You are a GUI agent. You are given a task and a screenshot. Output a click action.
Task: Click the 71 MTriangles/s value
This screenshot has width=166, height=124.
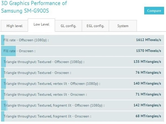148,94
